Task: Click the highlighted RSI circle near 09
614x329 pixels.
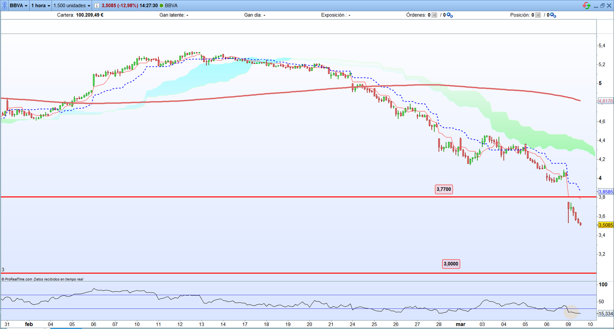Action: coord(572,312)
